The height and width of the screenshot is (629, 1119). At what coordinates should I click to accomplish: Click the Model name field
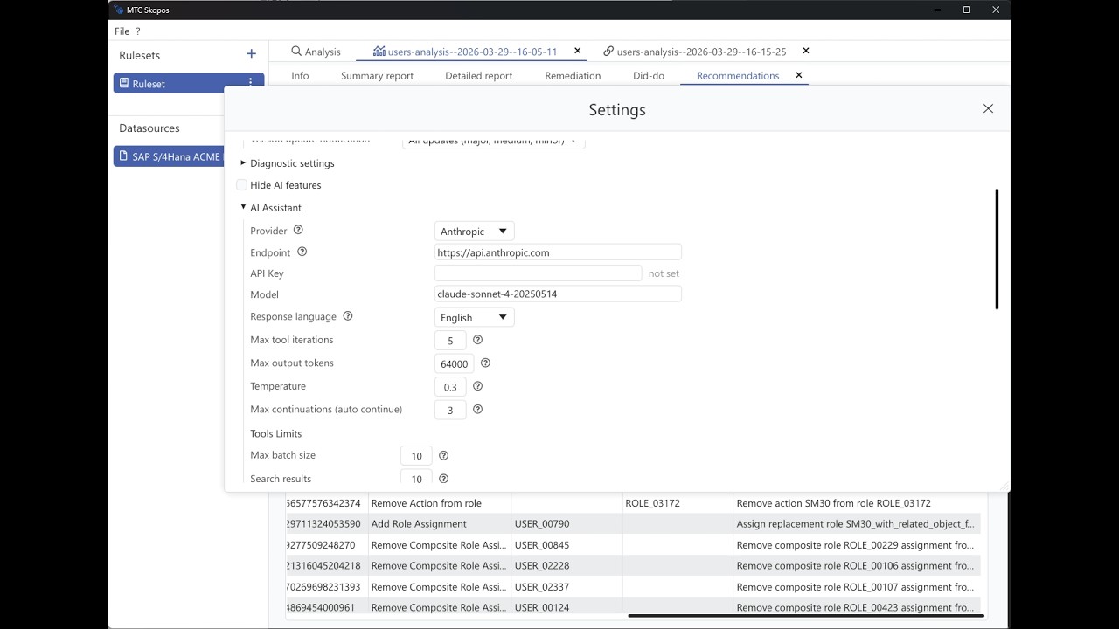(558, 294)
